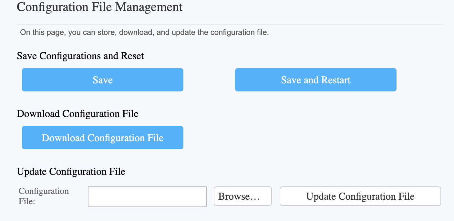454x221 pixels.
Task: Focus the Configuration File path input field
Action: (147, 196)
